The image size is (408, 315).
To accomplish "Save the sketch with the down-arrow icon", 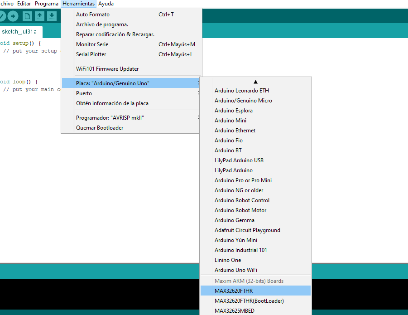I will click(52, 15).
